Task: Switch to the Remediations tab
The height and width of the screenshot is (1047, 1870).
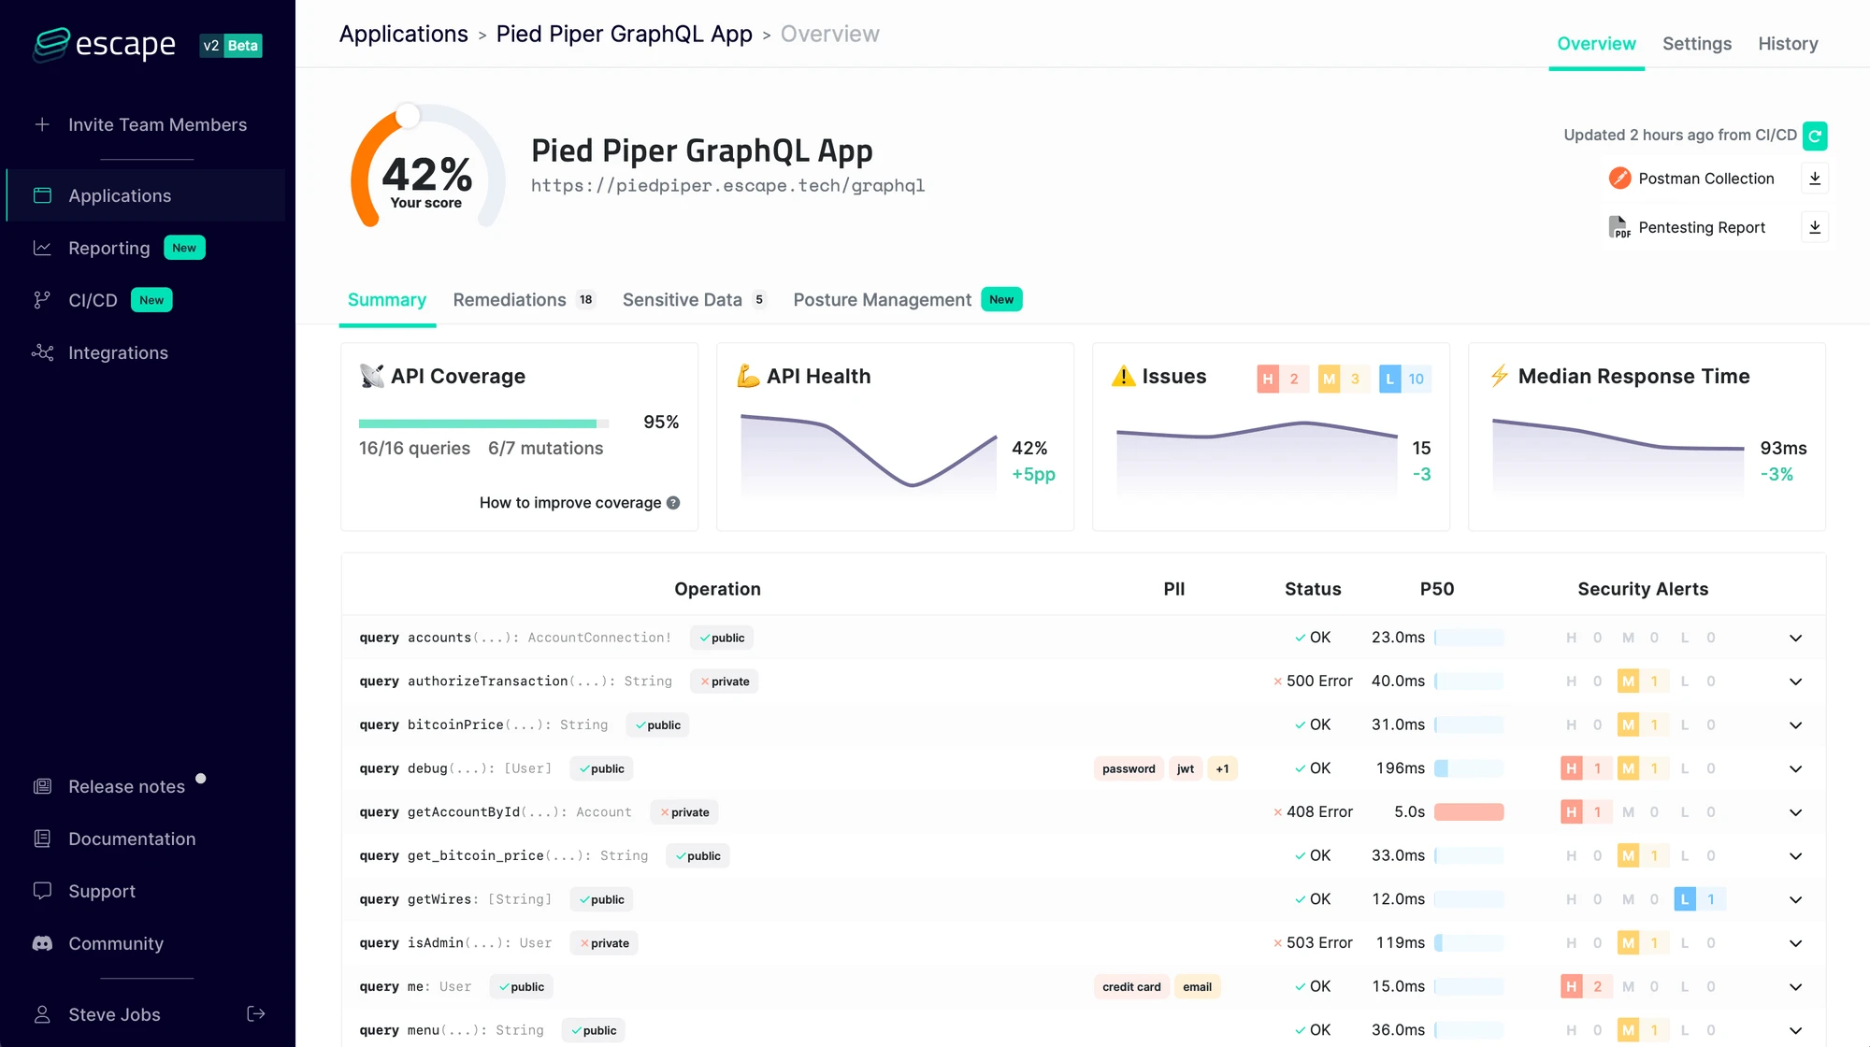Action: (x=510, y=299)
